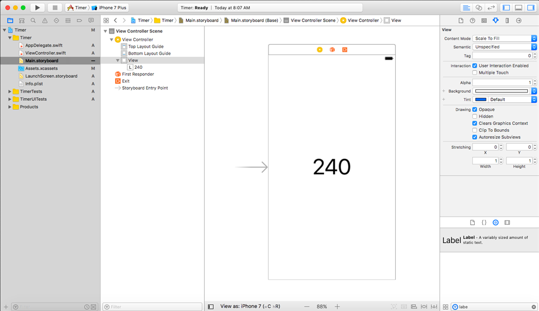Image resolution: width=539 pixels, height=311 pixels.
Task: Switch to Version editor
Action: (x=491, y=7)
